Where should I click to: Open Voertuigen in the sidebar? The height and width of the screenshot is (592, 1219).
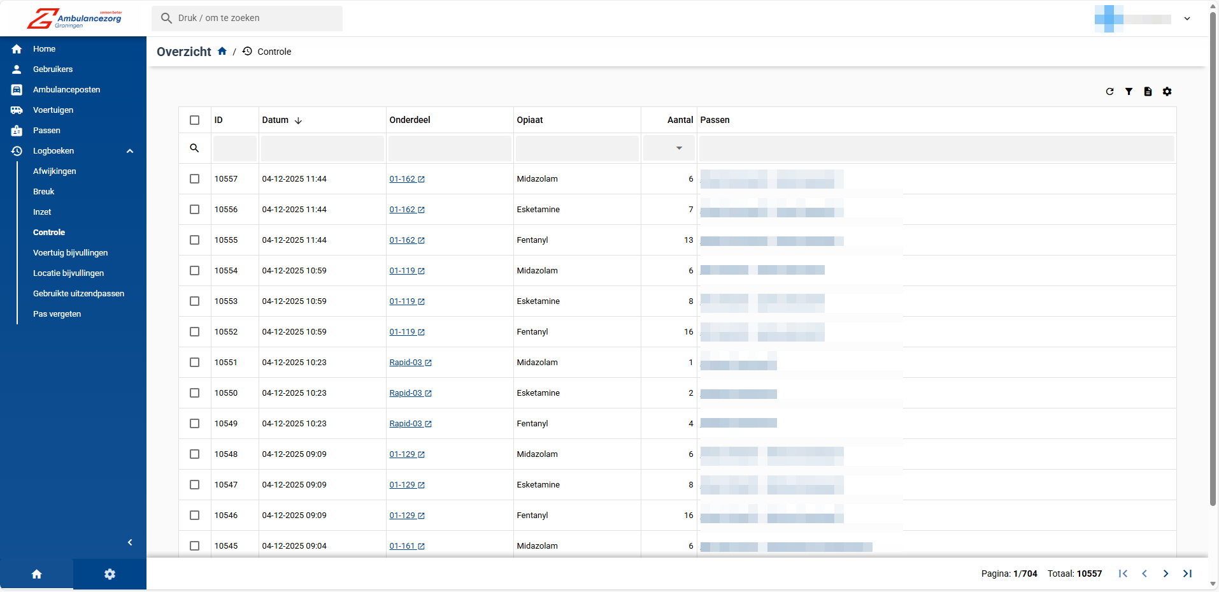(53, 110)
